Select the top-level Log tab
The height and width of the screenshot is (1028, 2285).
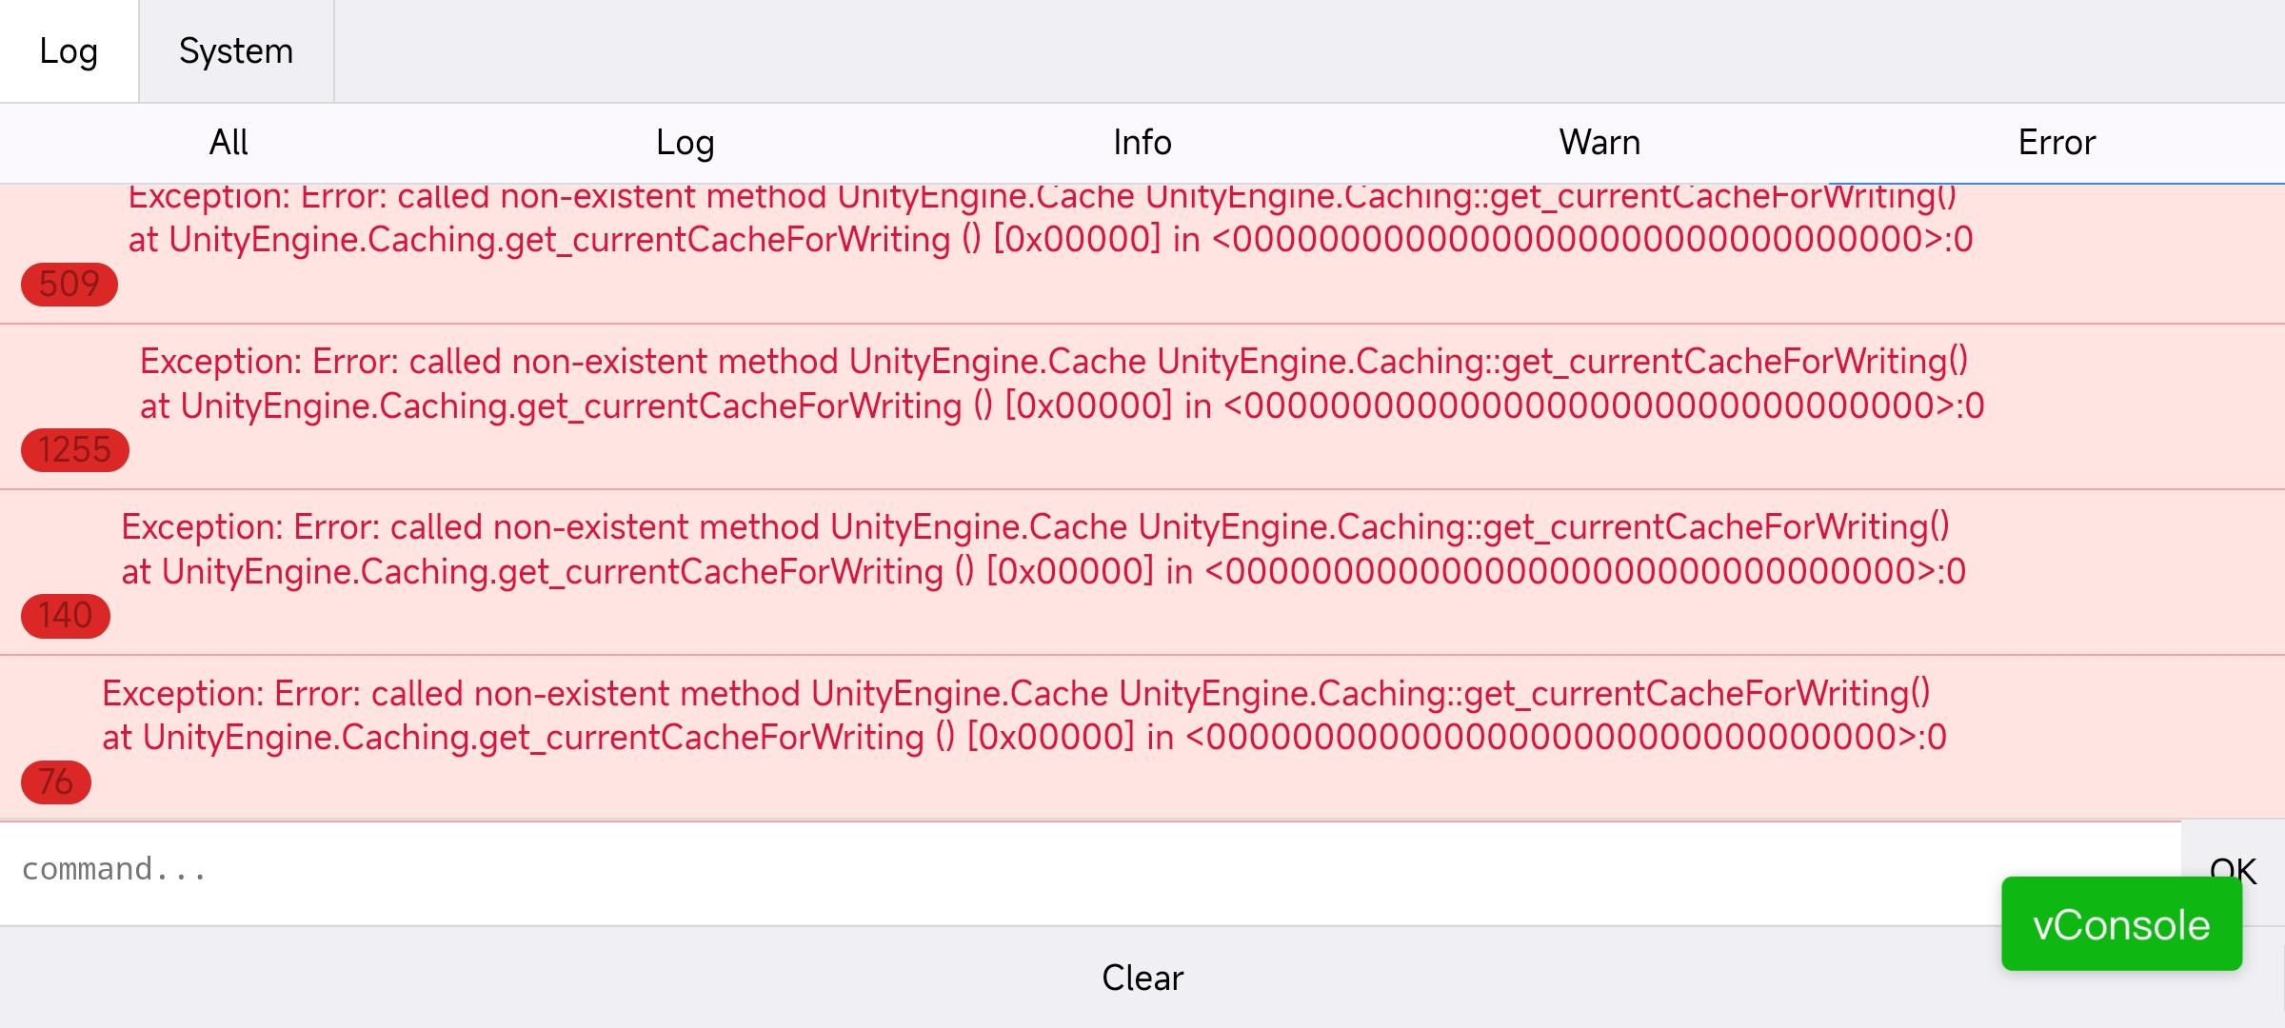pyautogui.click(x=69, y=51)
